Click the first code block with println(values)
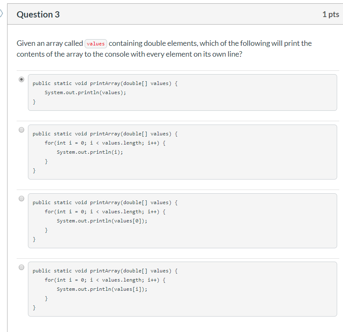Image resolution: width=343 pixels, height=332 pixels. point(182,92)
